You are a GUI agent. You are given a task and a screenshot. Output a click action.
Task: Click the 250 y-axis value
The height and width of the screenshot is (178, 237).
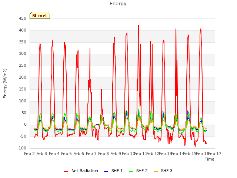(23, 66)
